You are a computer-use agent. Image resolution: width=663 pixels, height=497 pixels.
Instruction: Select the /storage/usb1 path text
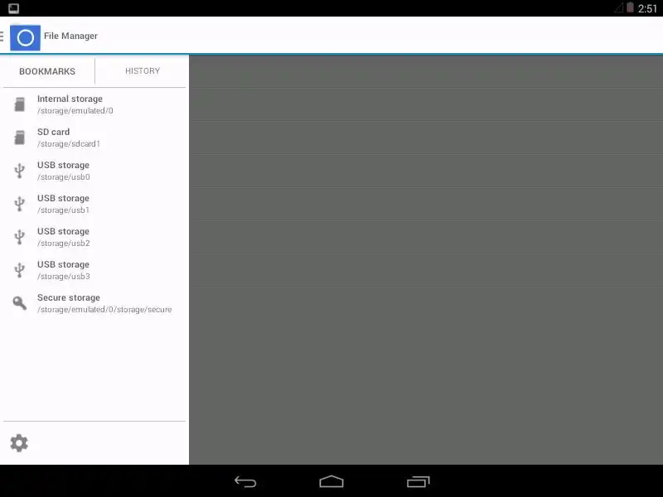(64, 210)
